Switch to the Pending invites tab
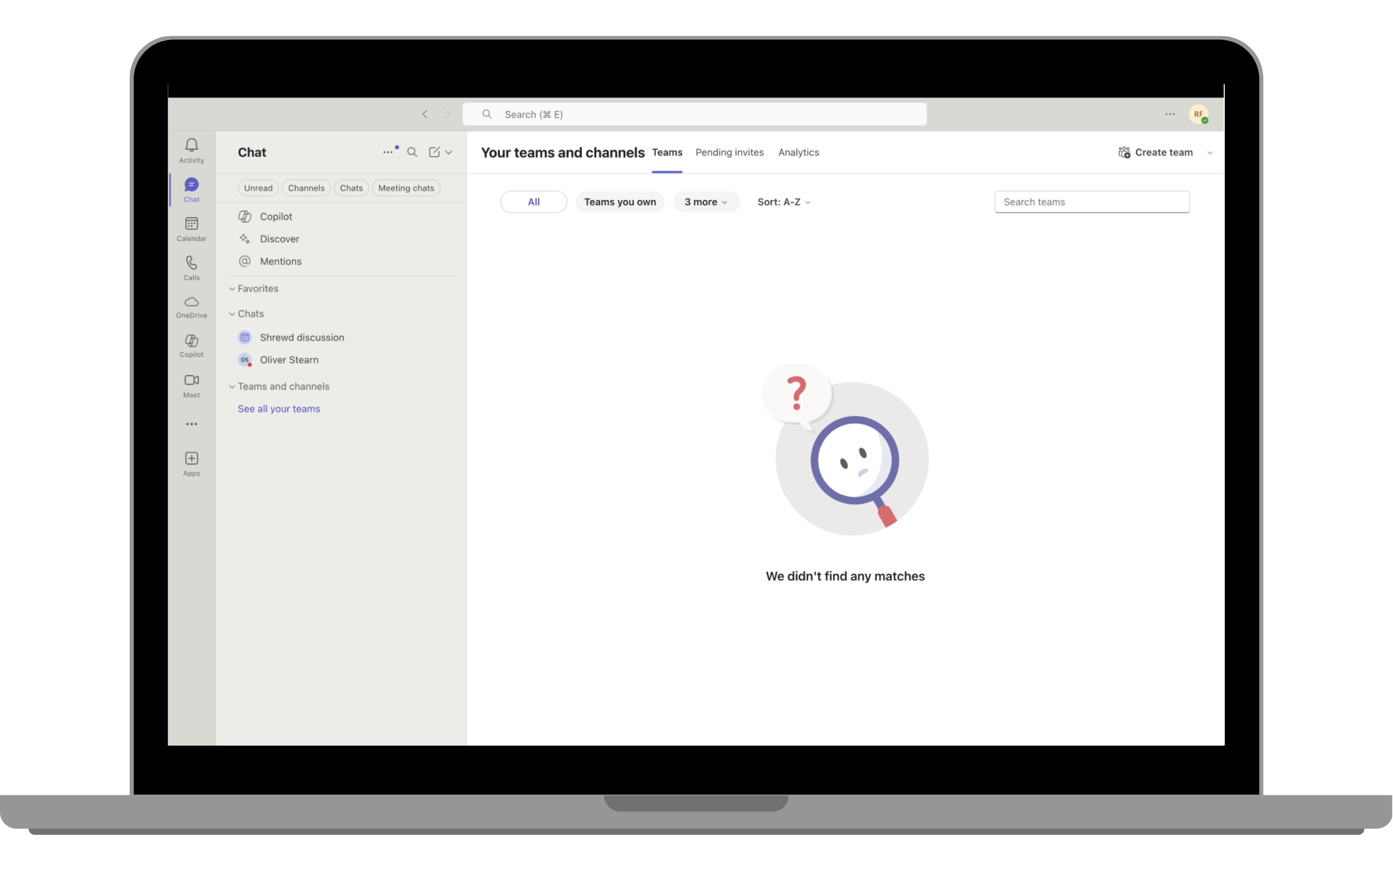Image resolution: width=1393 pixels, height=871 pixels. (729, 152)
